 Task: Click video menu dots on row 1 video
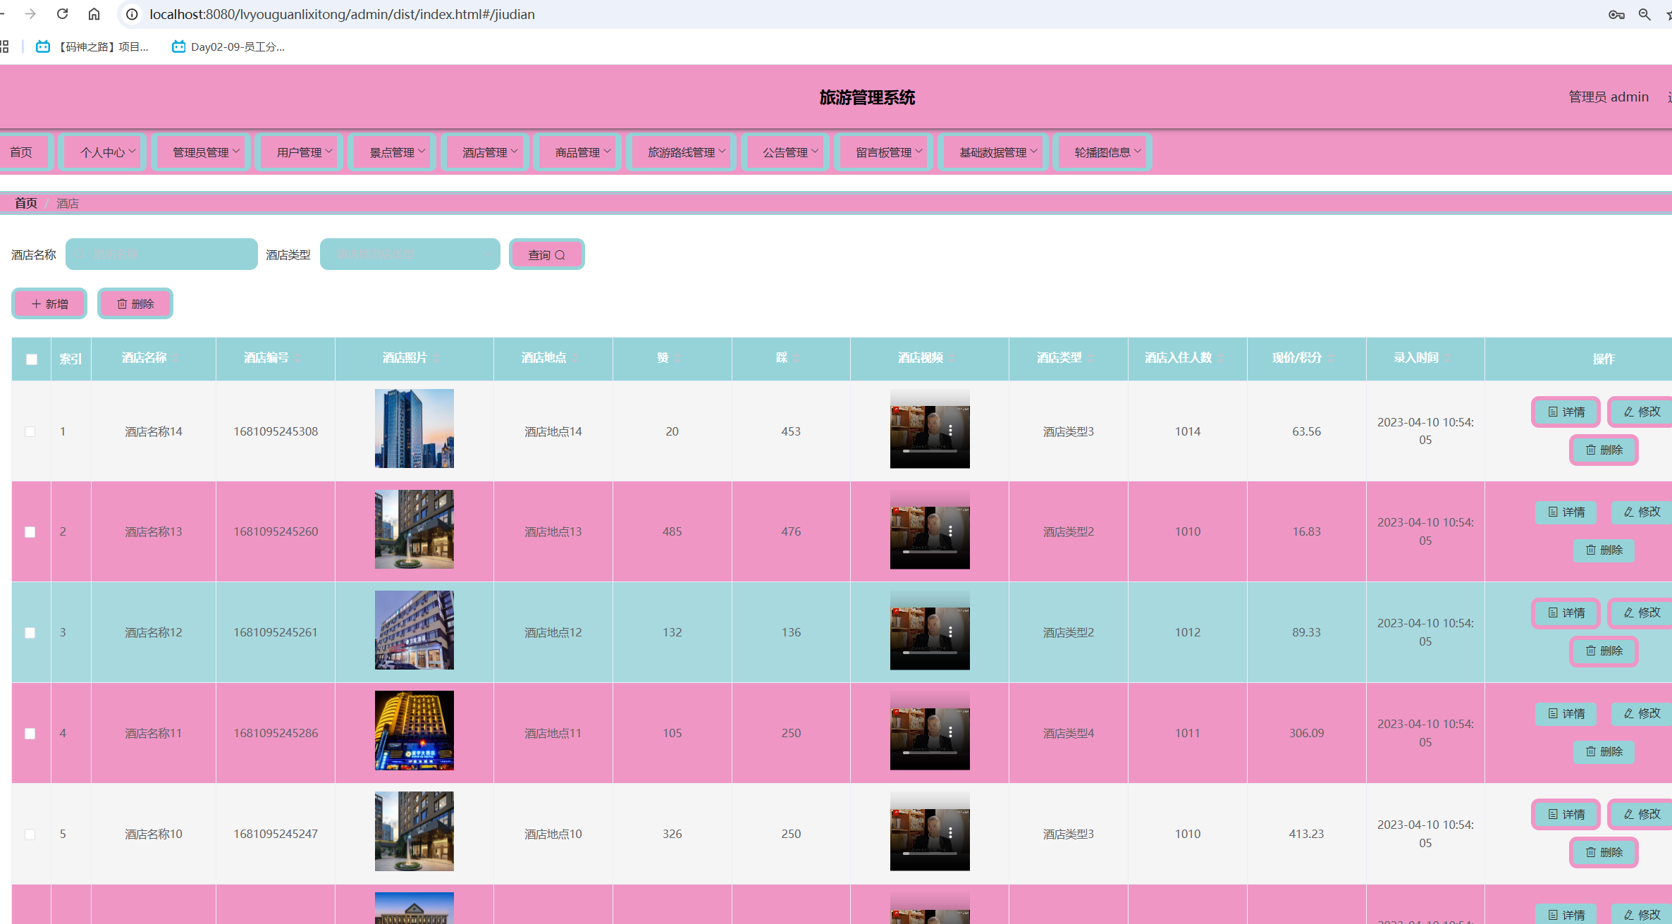(x=950, y=430)
